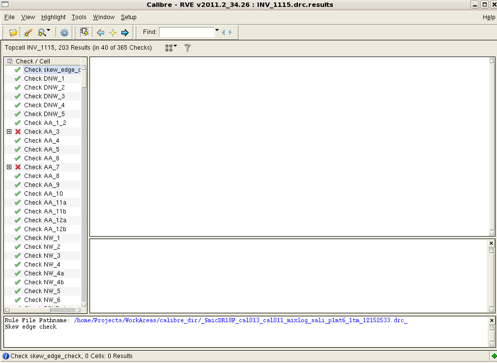Open options via the blue gear icon
This screenshot has width=497, height=363.
64,32
